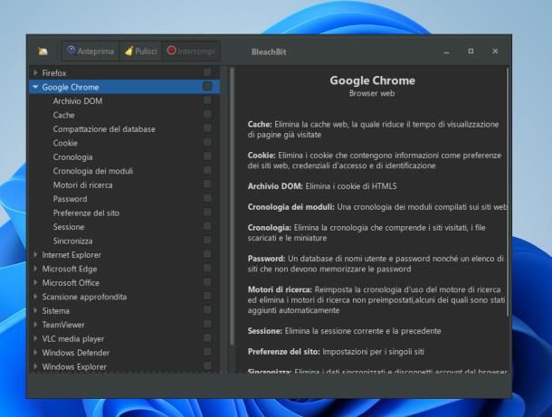Check the Internet Explorer checkbox
Screen dimensions: 552x417
click(x=207, y=254)
